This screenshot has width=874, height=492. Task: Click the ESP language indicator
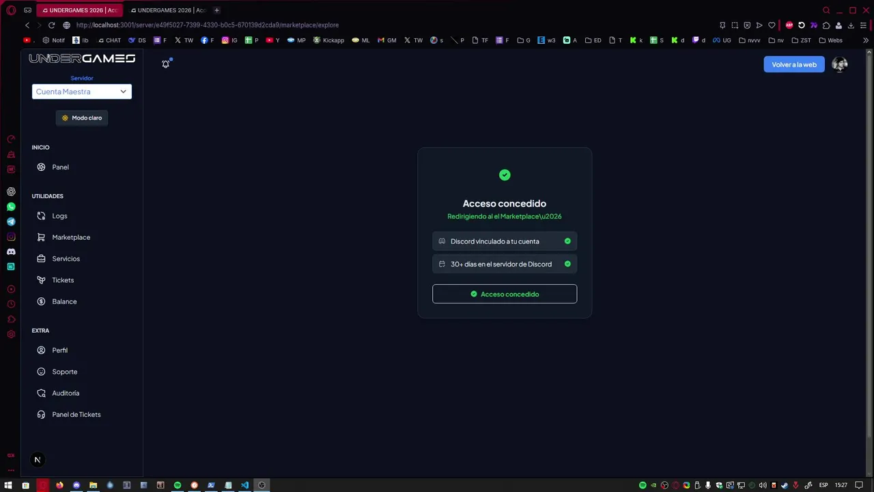coord(823,485)
